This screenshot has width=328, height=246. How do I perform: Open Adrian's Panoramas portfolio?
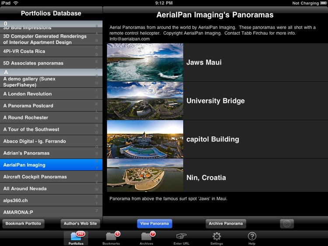[x=51, y=153]
